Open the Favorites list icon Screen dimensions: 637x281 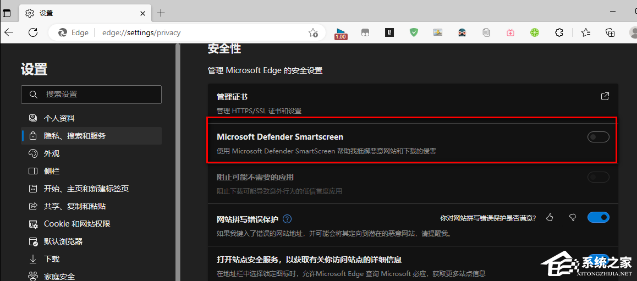click(x=586, y=32)
